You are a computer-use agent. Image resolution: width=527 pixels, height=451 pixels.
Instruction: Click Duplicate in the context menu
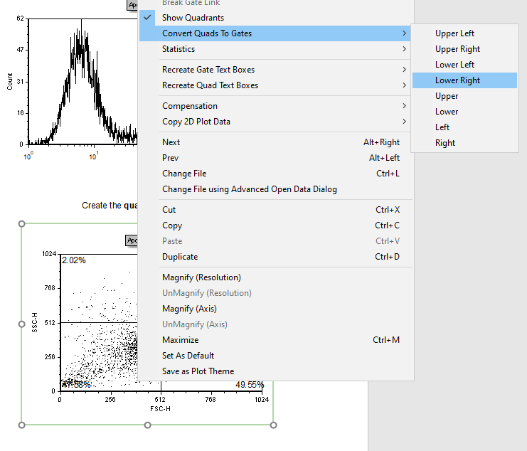point(275,257)
